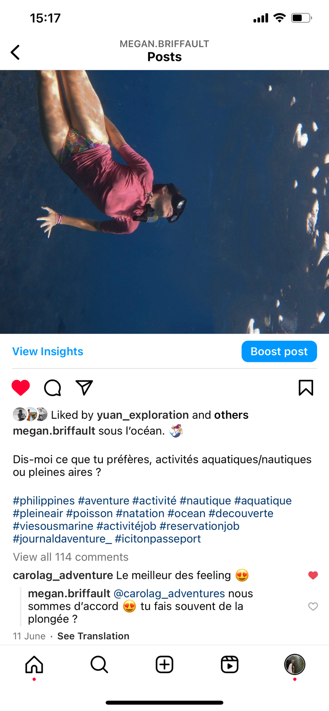The image size is (329, 711).
Task: Toggle like on megan.briffault's reply comment
Action: 313,607
